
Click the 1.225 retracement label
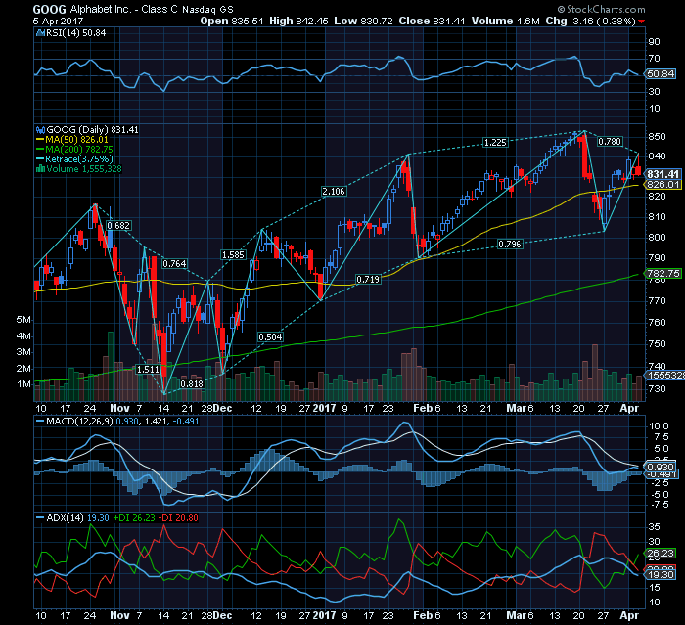495,142
